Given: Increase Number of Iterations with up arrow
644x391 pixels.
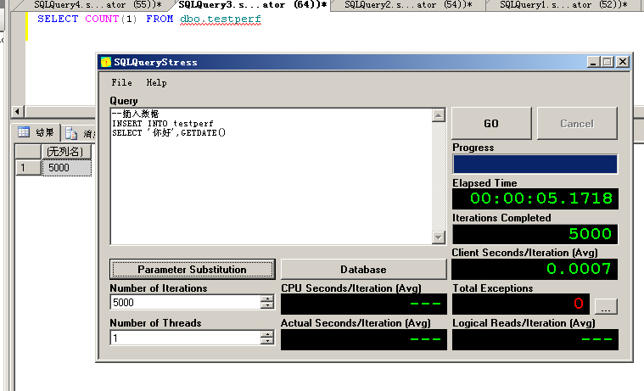Looking at the screenshot, I should pyautogui.click(x=267, y=299).
